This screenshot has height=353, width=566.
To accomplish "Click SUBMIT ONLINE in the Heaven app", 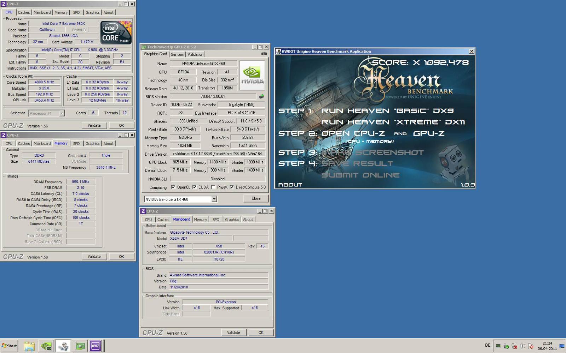I will point(360,175).
